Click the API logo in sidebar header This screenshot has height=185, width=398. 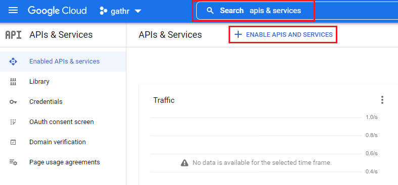click(x=13, y=35)
